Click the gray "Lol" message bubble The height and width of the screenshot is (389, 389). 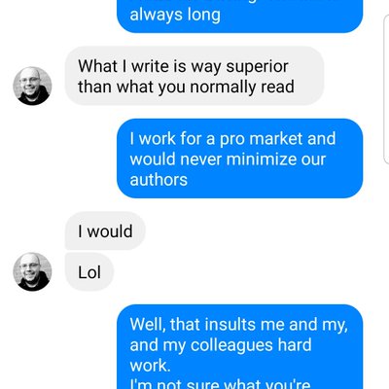pos(89,272)
